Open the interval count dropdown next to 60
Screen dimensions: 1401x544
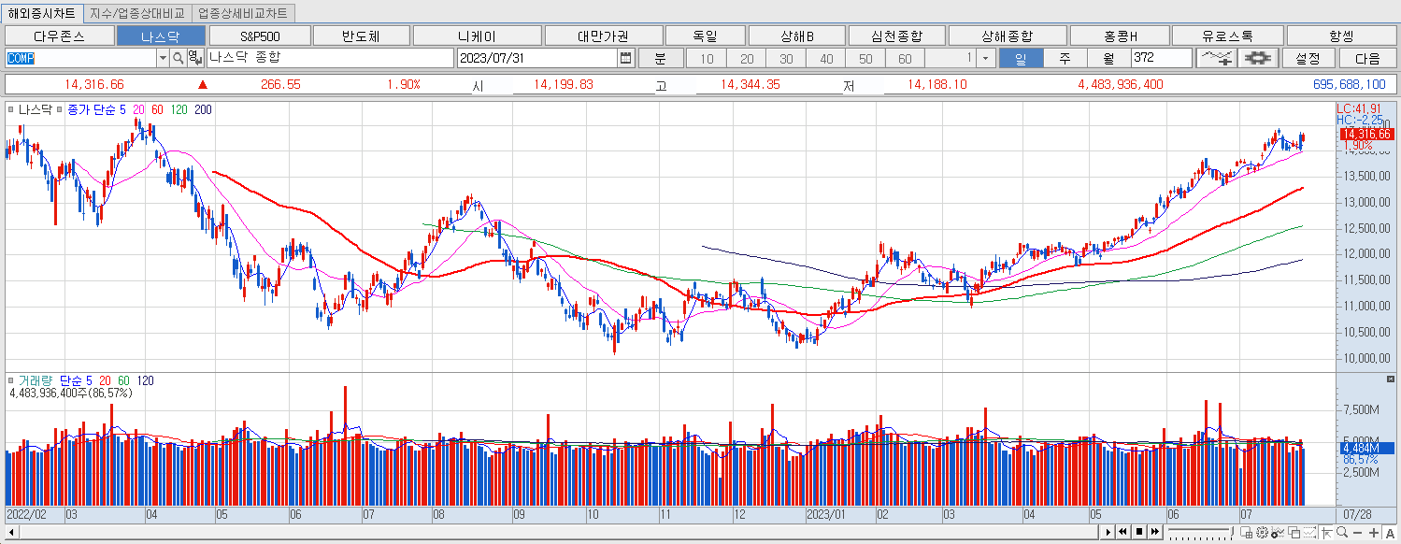click(986, 58)
